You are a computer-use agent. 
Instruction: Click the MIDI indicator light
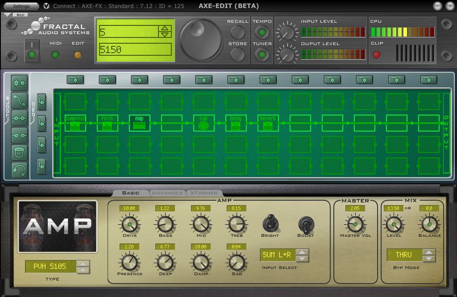pyautogui.click(x=55, y=55)
